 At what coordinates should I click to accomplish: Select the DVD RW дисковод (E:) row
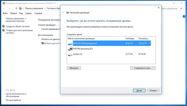[109, 49]
